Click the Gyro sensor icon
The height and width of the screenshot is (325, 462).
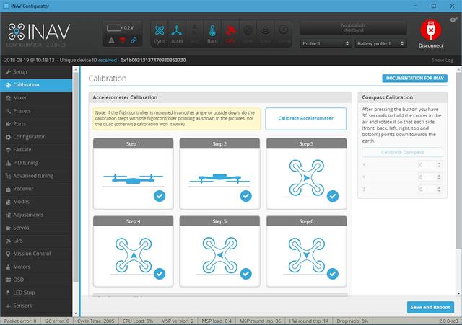point(160,30)
